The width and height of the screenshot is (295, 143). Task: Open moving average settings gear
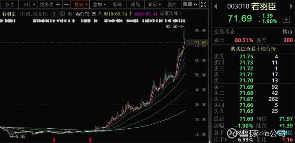[62, 14]
